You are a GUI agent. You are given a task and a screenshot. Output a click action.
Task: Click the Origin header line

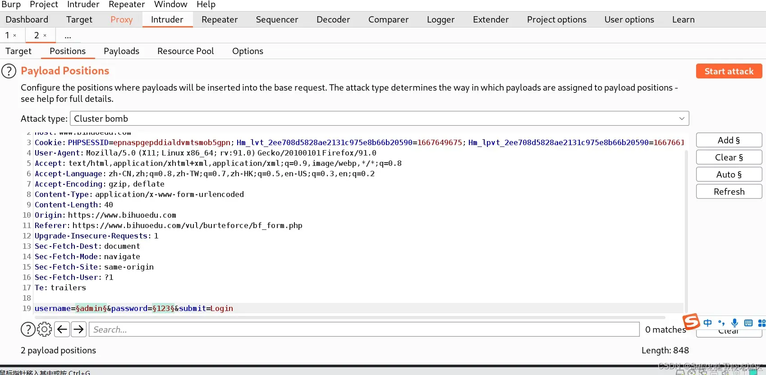105,215
